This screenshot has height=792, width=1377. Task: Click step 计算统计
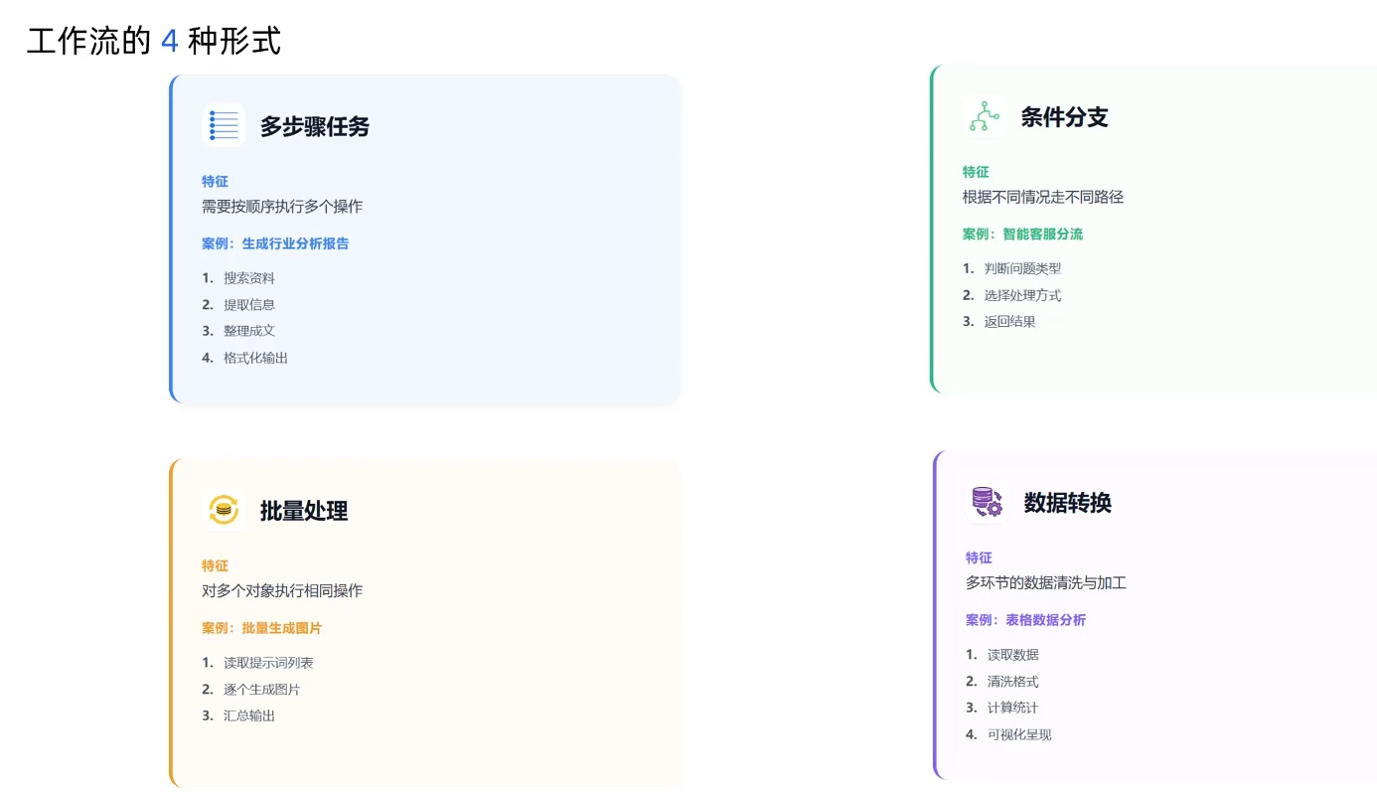coord(1013,708)
